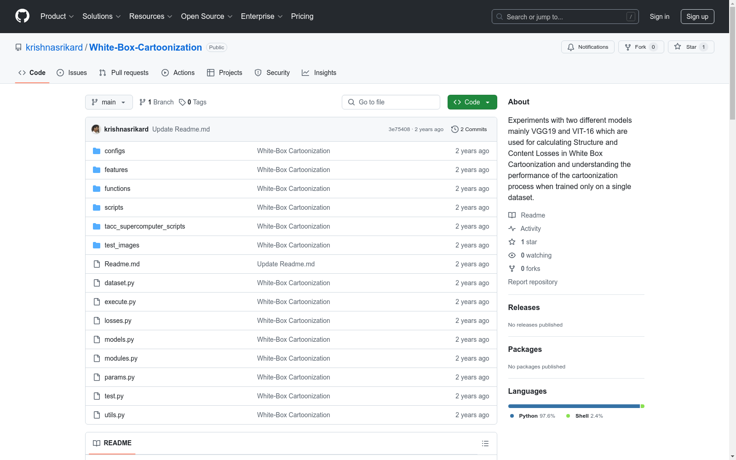Click the functions folder icon
This screenshot has height=460, width=736.
coord(97,189)
